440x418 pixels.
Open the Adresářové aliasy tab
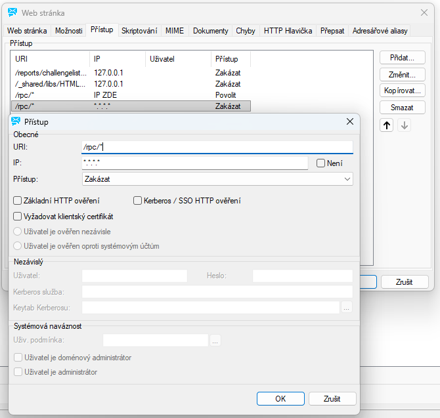pyautogui.click(x=380, y=31)
